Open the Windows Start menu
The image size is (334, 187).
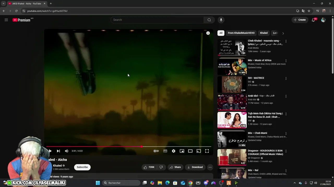tap(98, 183)
